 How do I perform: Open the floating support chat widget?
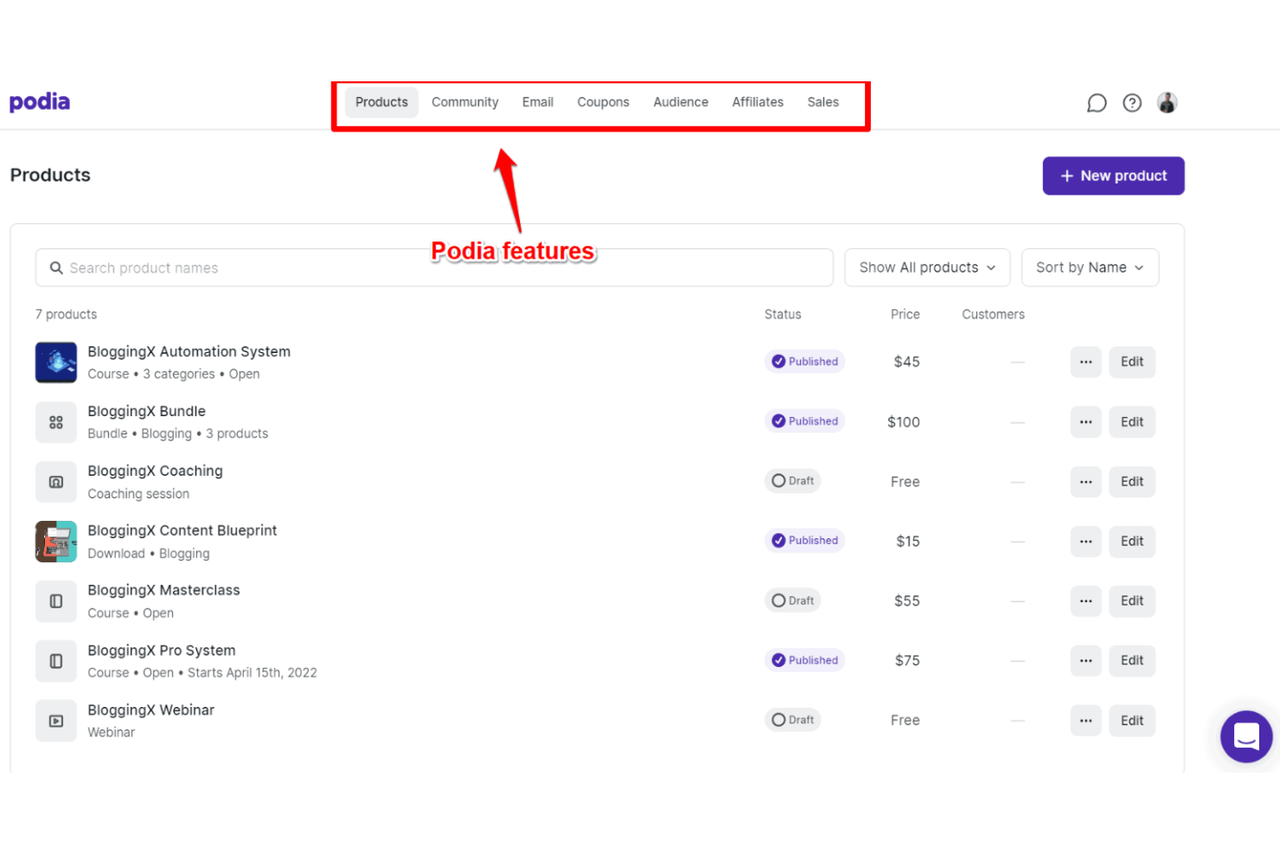(x=1246, y=736)
